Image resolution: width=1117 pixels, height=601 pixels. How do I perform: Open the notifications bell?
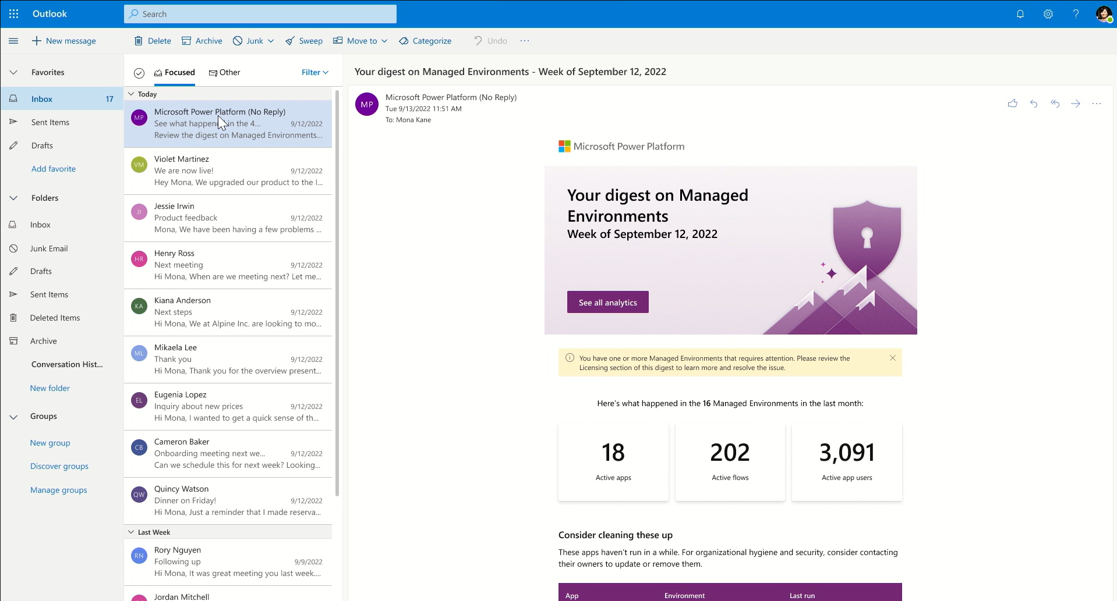point(1020,14)
